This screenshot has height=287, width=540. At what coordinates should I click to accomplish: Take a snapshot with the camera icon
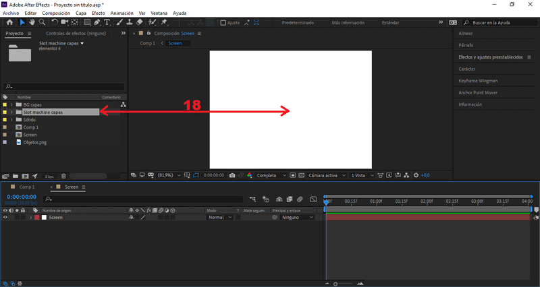232,175
